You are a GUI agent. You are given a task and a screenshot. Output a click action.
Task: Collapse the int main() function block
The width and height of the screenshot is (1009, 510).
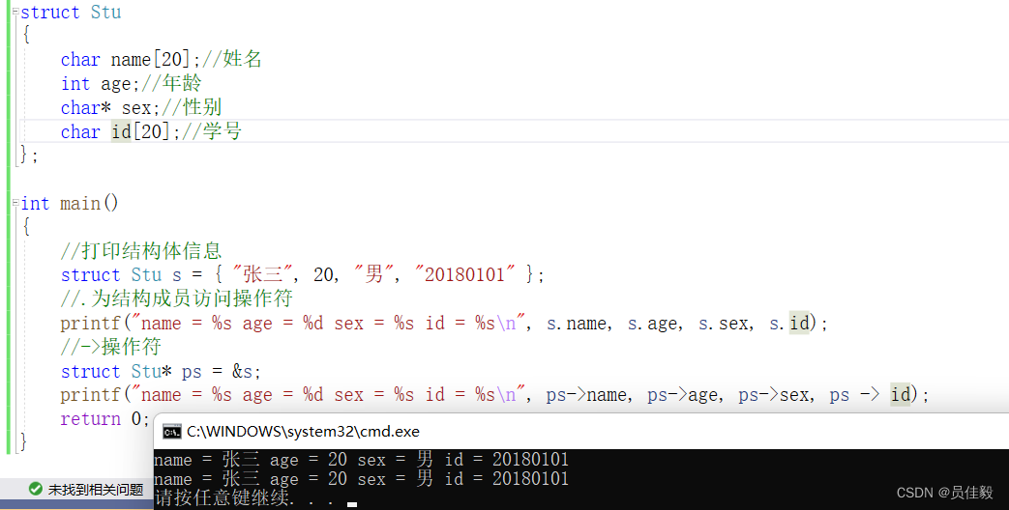tap(16, 204)
